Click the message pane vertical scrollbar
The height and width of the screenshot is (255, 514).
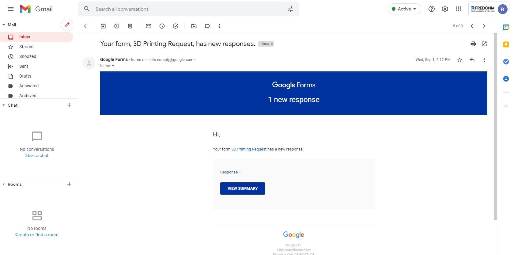click(495, 127)
